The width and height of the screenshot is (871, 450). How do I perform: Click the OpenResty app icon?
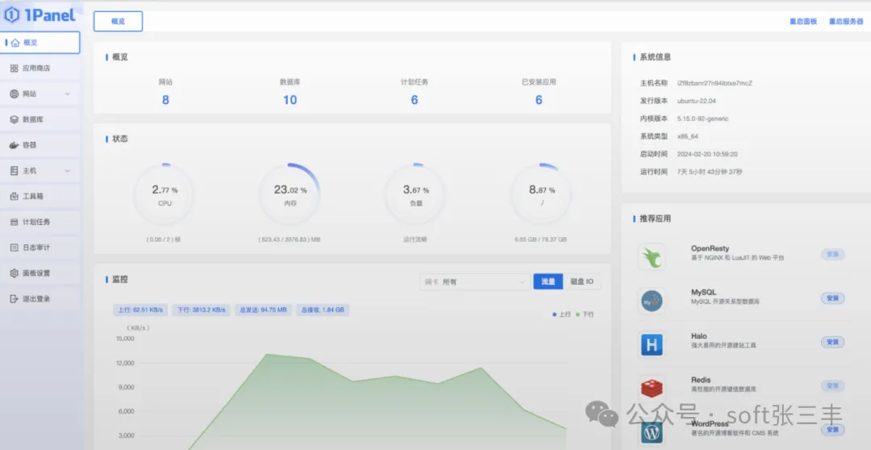[x=652, y=256]
